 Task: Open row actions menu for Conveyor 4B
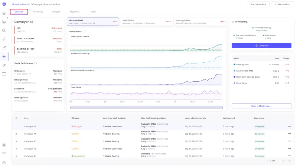tap(289, 149)
